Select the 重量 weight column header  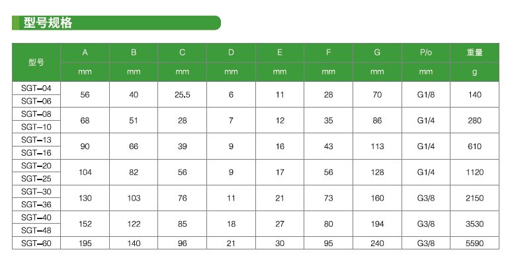pos(474,53)
